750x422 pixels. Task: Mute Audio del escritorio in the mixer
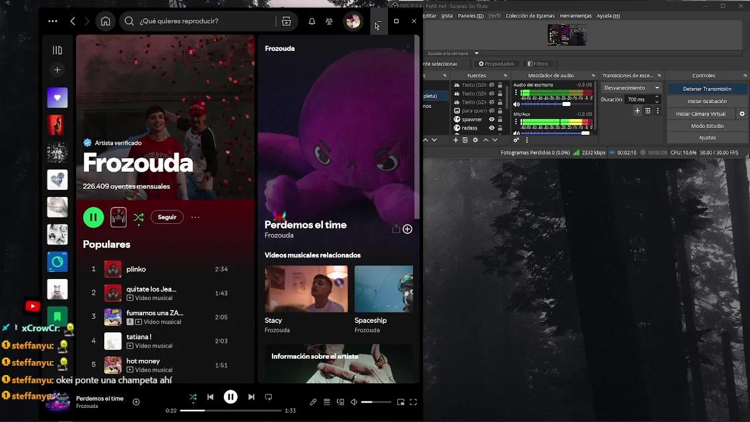point(516,104)
